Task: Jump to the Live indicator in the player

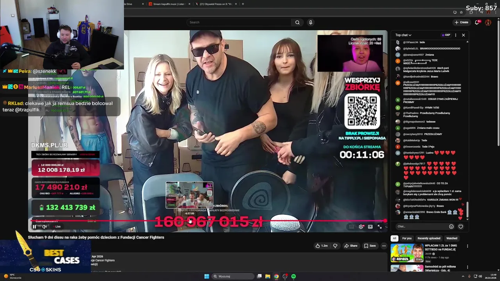Action: point(57,227)
